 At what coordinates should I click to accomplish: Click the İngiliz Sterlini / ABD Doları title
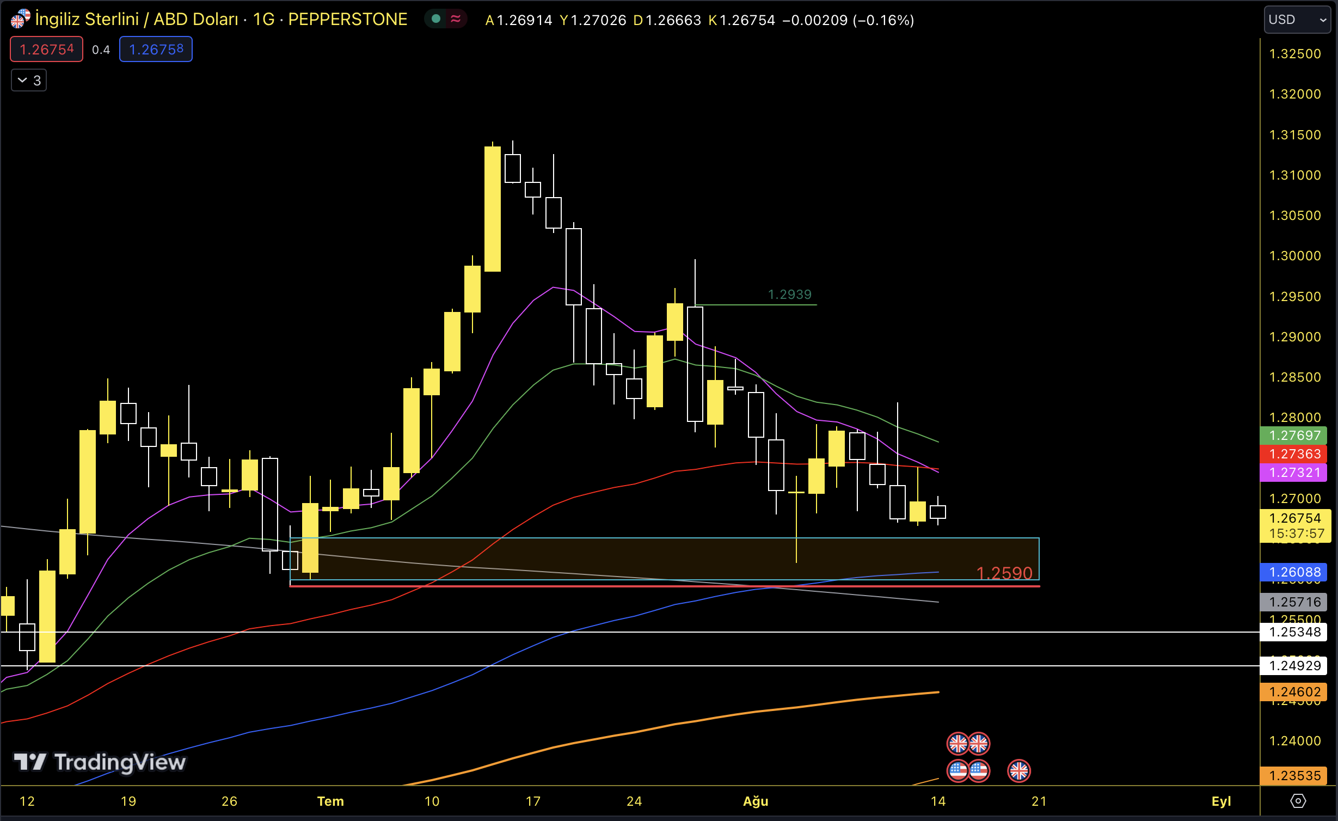pos(137,20)
